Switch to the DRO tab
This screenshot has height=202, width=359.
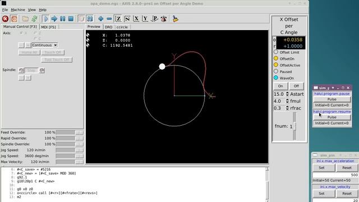[x=108, y=27]
